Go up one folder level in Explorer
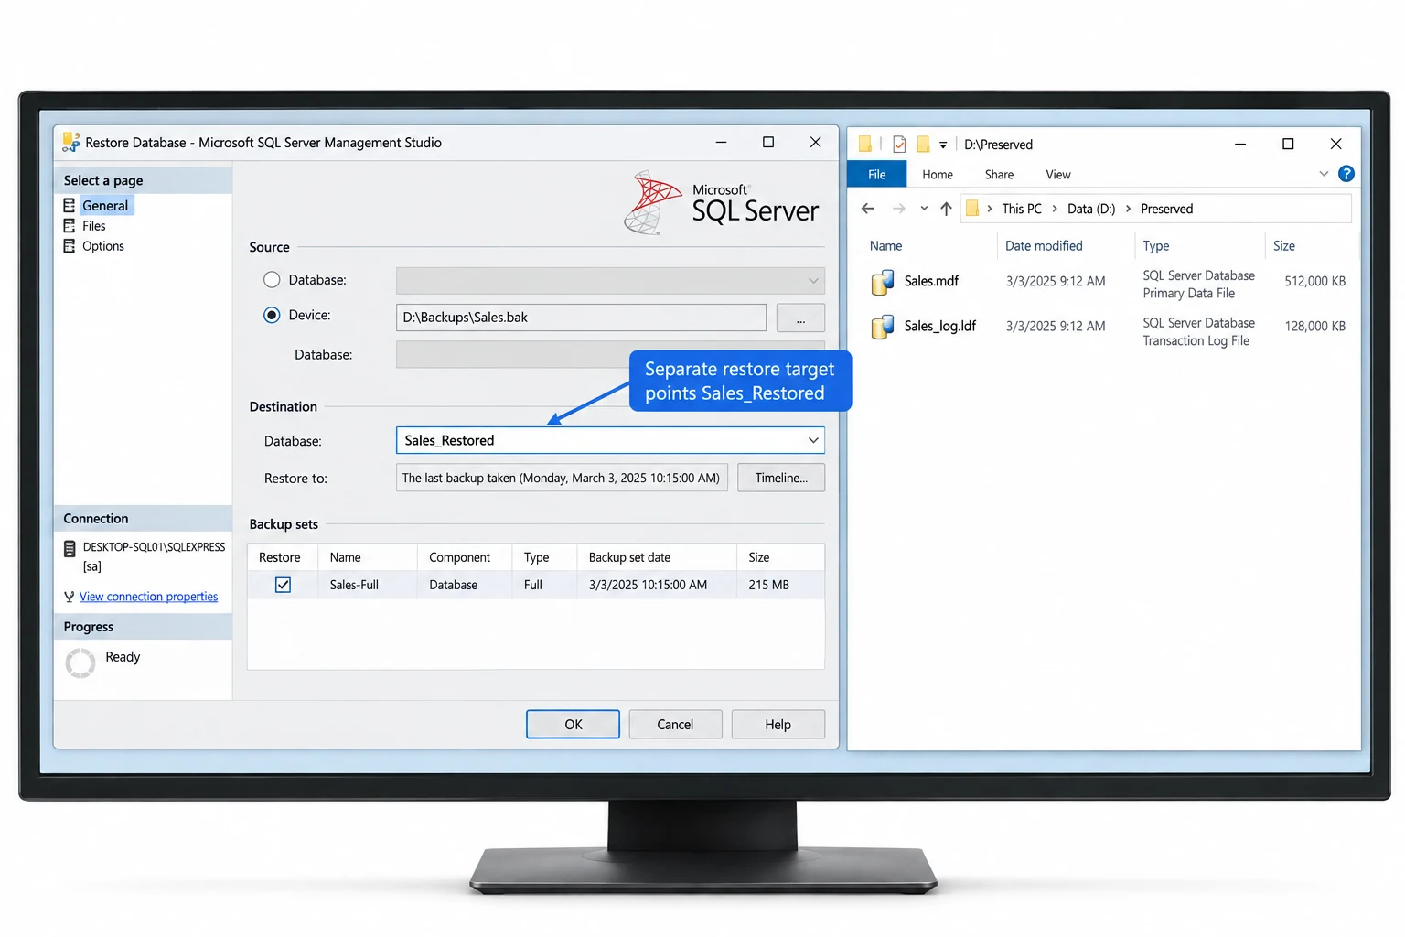The width and height of the screenshot is (1405, 937). 946,209
